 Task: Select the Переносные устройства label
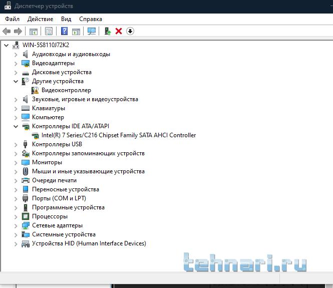(66, 189)
